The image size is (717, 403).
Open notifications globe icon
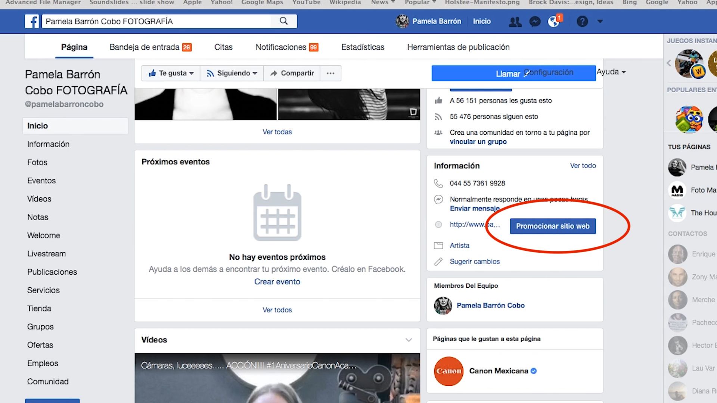[x=554, y=21]
